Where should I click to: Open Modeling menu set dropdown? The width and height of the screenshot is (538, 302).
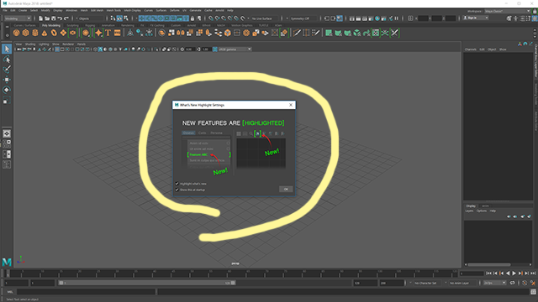[x=18, y=18]
